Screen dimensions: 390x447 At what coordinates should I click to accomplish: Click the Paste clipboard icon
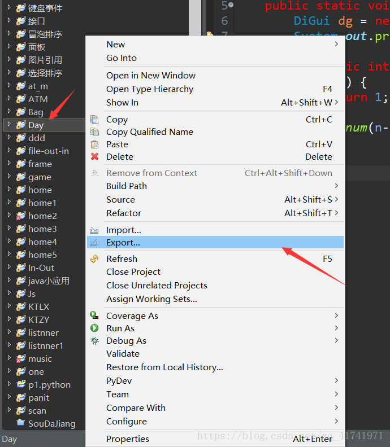pyautogui.click(x=94, y=144)
